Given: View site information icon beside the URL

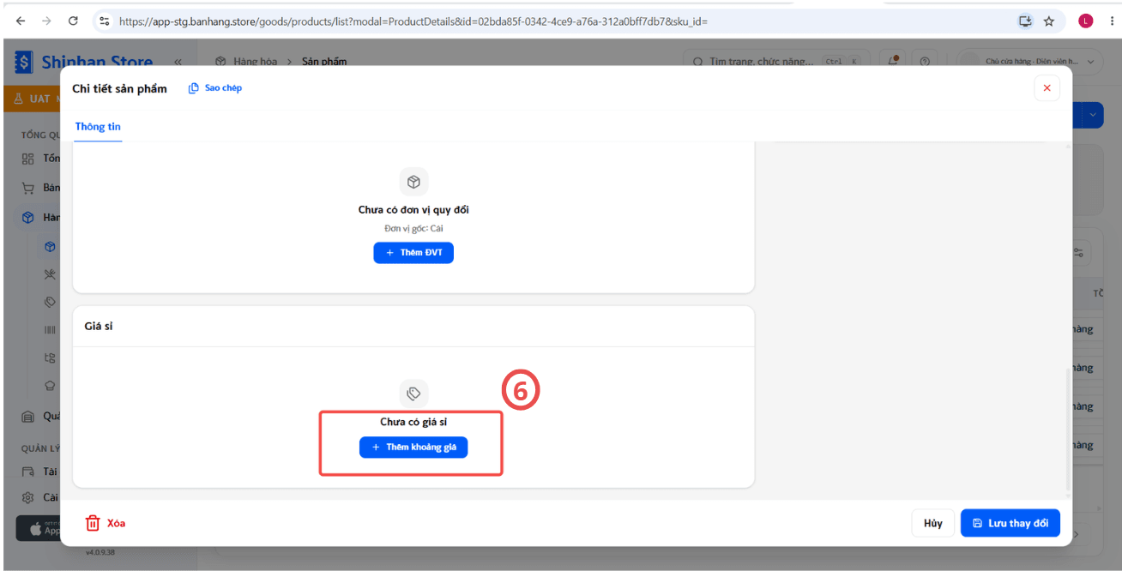Looking at the screenshot, I should tap(105, 21).
